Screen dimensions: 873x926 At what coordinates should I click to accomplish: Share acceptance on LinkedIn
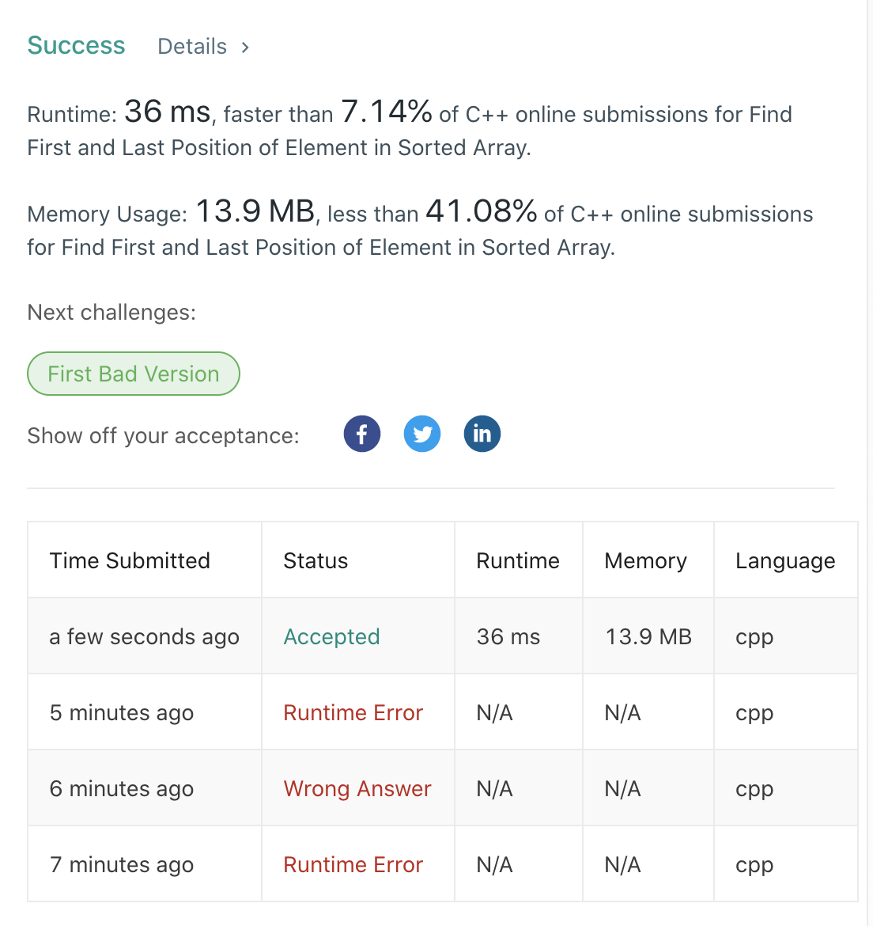[482, 434]
